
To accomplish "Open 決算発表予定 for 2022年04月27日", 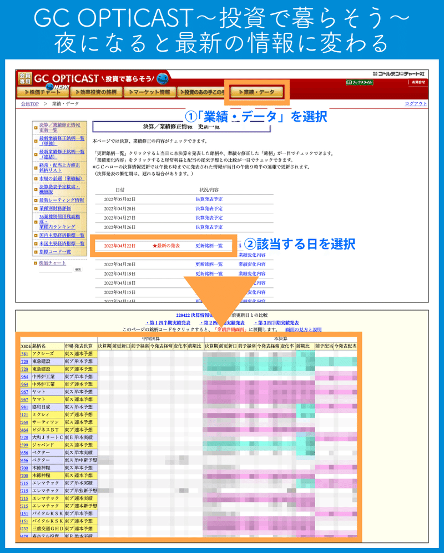I will [x=209, y=218].
